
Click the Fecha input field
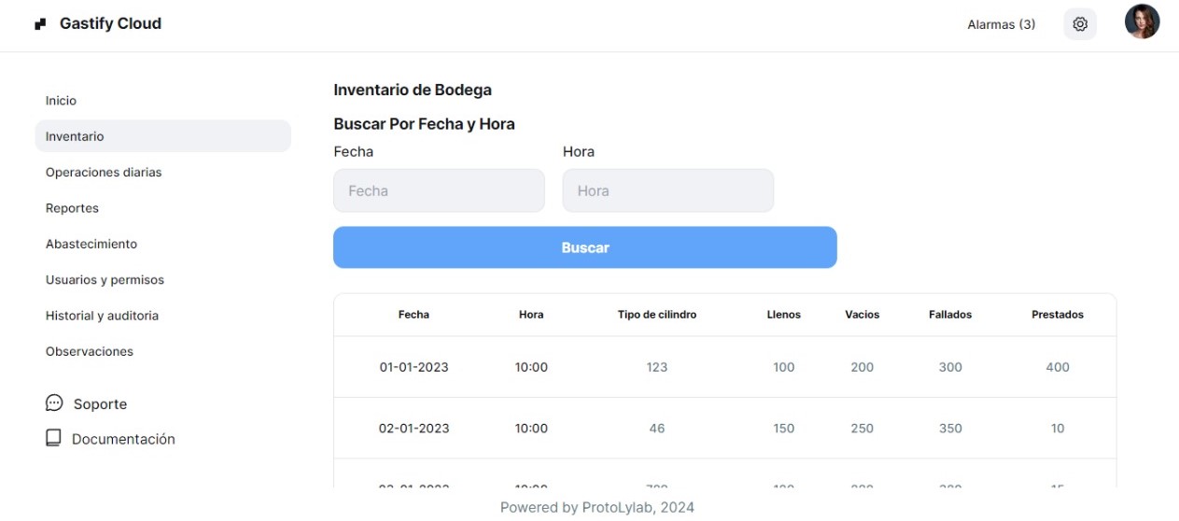pos(439,190)
